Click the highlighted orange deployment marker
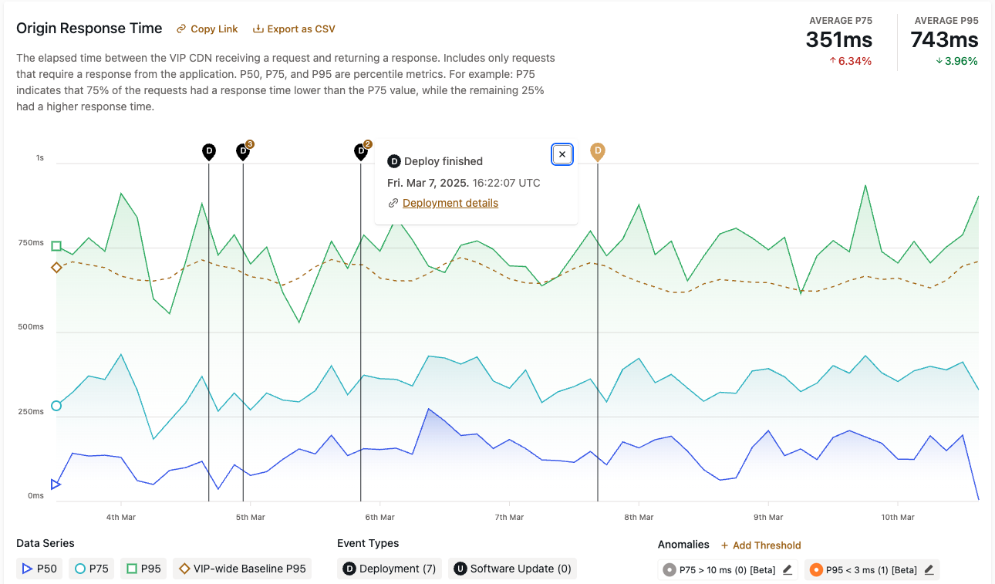995x584 pixels. coord(598,152)
